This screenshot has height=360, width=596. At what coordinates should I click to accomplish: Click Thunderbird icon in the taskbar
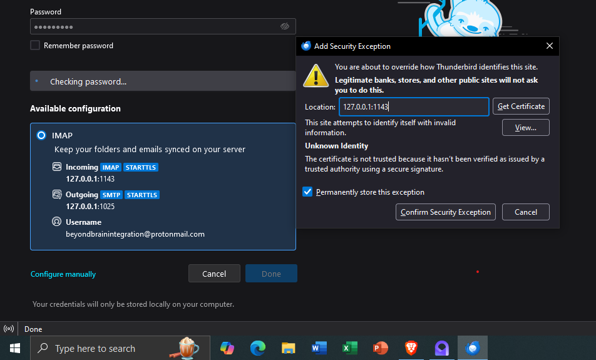coord(473,348)
